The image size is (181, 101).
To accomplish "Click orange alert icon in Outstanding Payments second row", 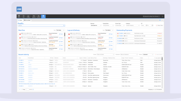I will point(118,36).
